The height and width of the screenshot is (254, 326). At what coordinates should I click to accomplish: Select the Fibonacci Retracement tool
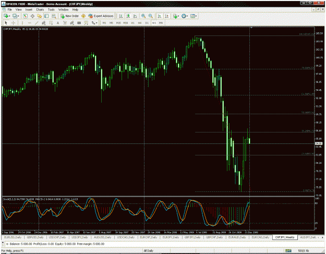(51, 23)
